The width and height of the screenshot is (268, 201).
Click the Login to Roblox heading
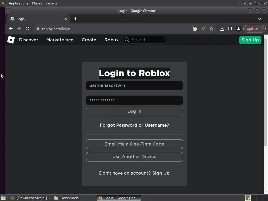point(134,73)
